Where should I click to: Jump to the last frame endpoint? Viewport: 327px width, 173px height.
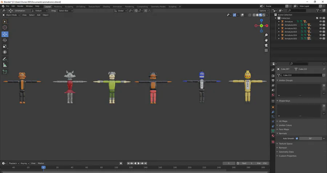pos(146,164)
